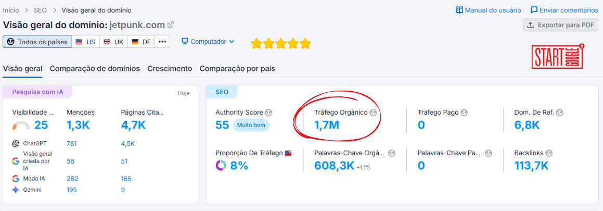Select the Todos os países filter
Viewport: 603px width, 211px height.
(x=37, y=42)
